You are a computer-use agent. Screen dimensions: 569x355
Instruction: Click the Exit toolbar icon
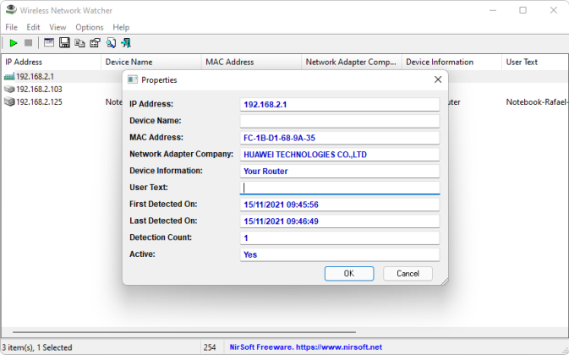126,43
